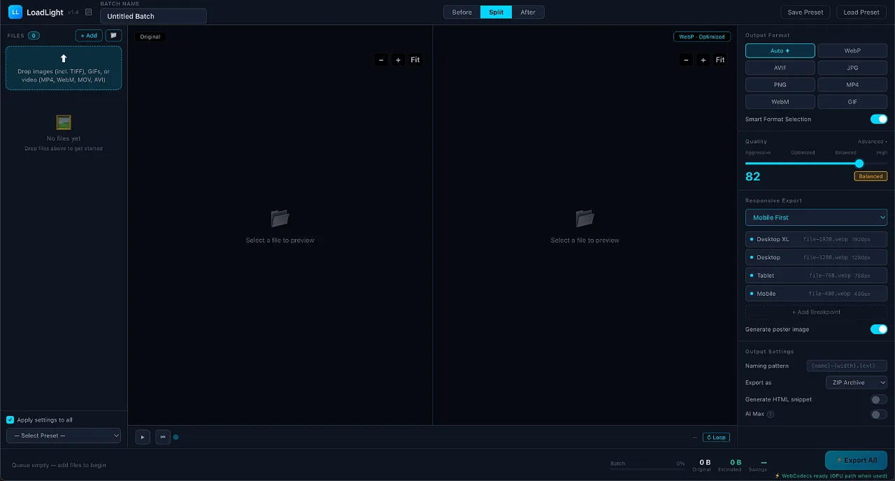
Task: Click the quality value 82
Action: pos(753,177)
